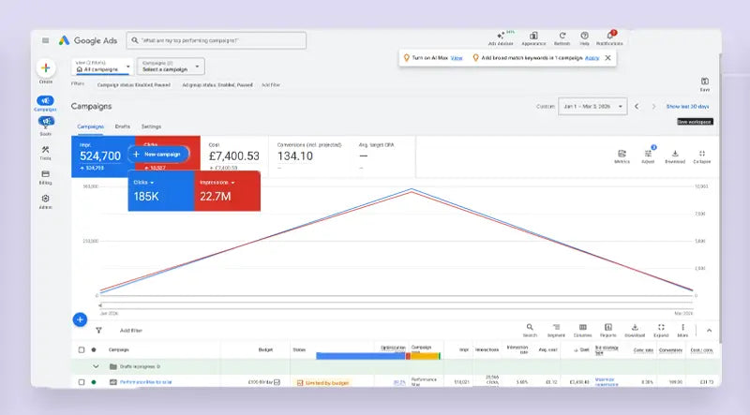Screen dimensions: 750x415
Task: Open Tools in the left sidebar
Action: point(45,153)
